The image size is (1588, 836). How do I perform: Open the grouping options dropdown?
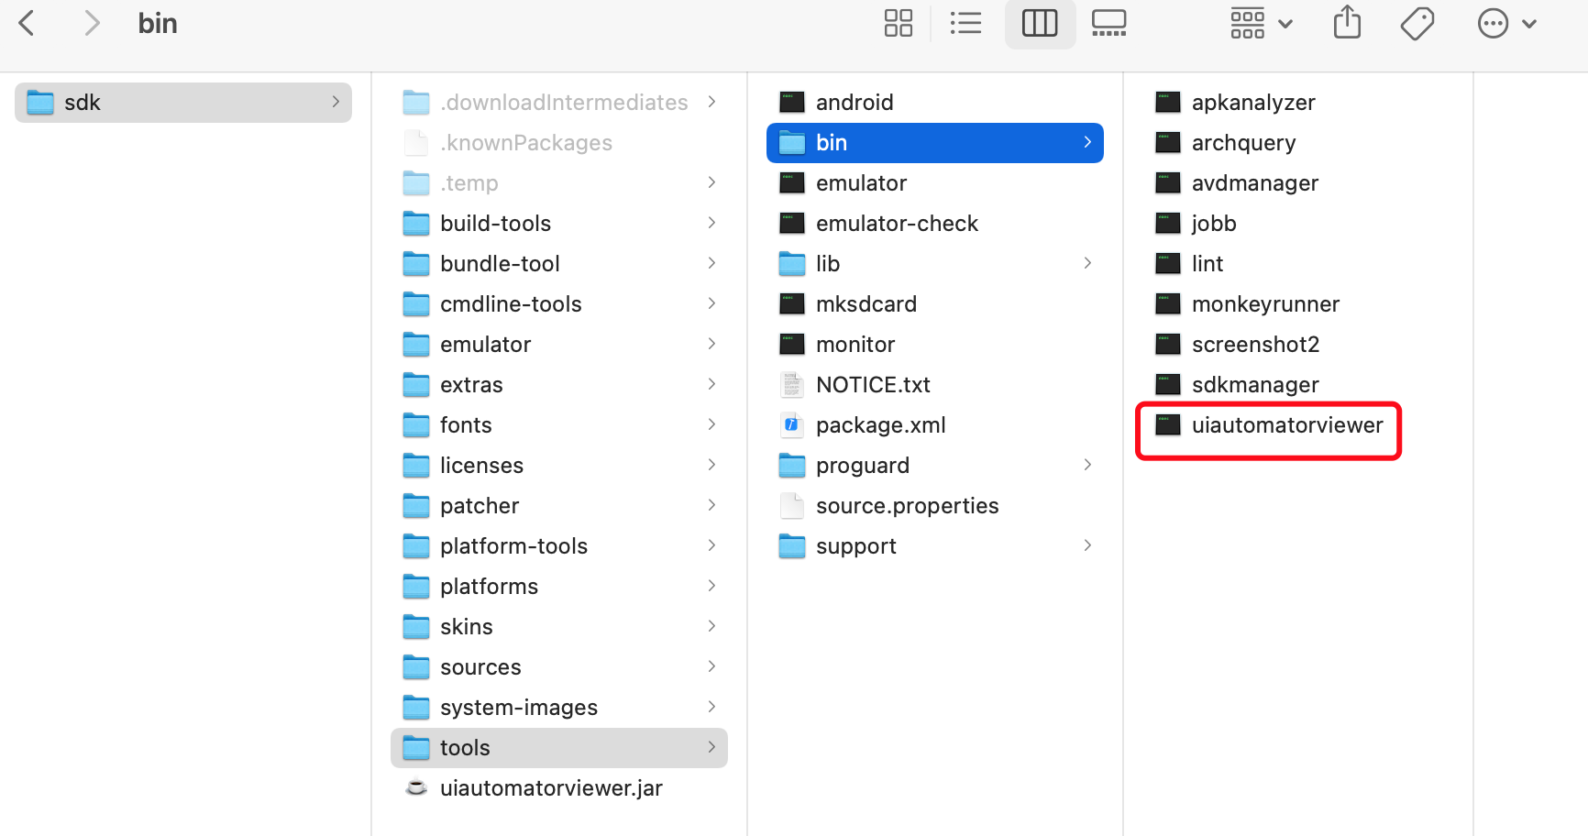pyautogui.click(x=1263, y=23)
